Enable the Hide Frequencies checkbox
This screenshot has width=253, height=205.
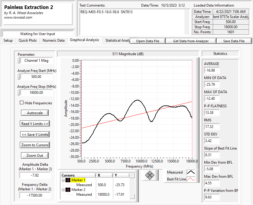coord(22,103)
